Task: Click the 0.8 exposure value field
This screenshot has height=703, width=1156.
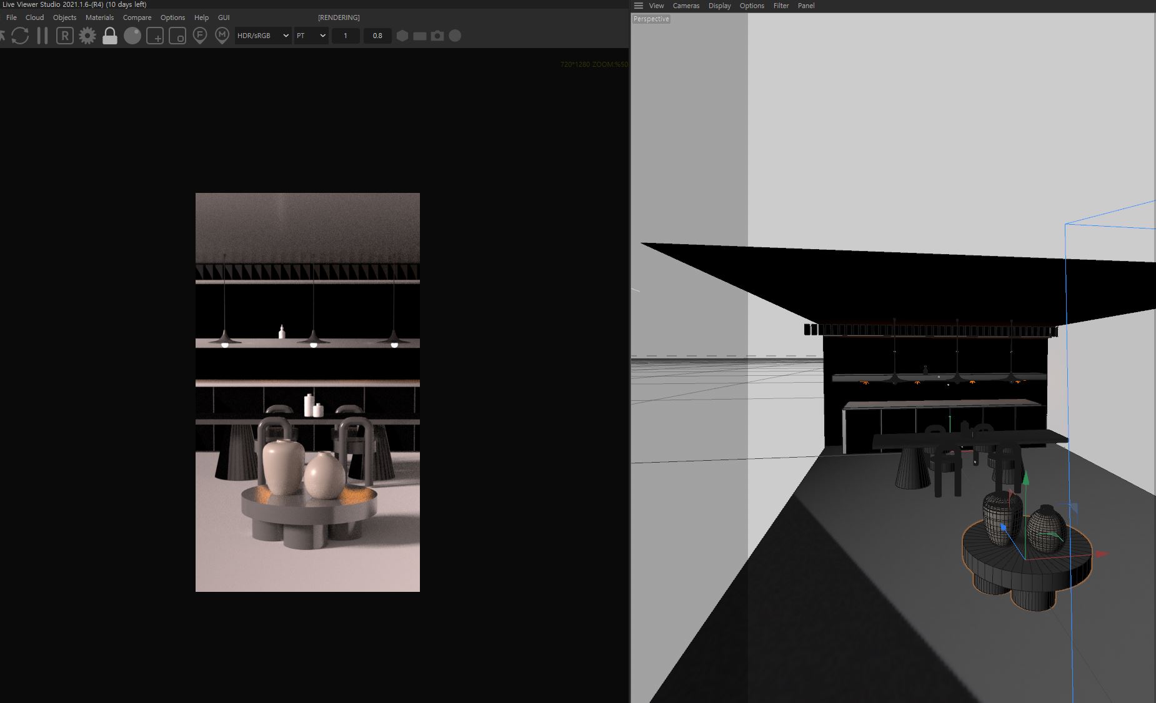Action: [377, 36]
